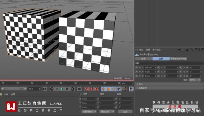Toggle animation dot for R.H
This screenshot has height=116, width=204.
point(181,68)
